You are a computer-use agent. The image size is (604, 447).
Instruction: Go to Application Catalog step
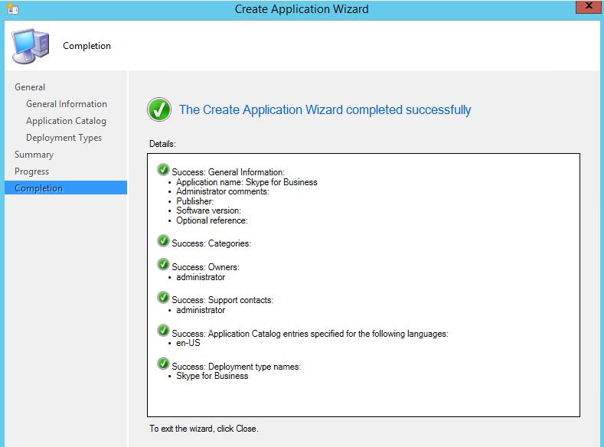click(66, 121)
